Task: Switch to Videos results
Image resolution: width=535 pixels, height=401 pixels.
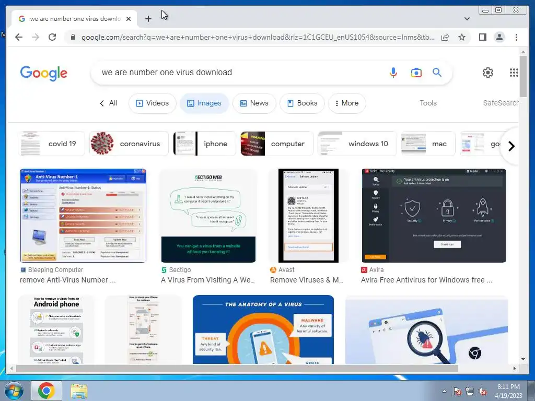Action: (x=152, y=103)
